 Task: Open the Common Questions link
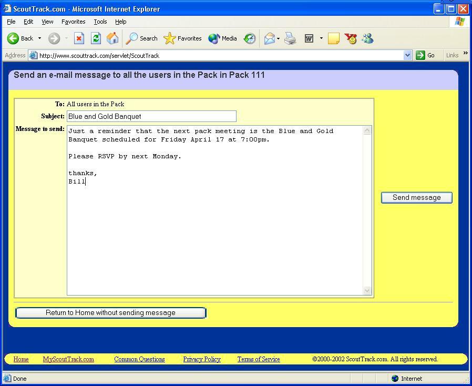(x=139, y=359)
